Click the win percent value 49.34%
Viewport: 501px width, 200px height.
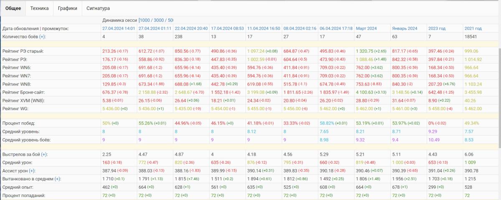pos(472,124)
